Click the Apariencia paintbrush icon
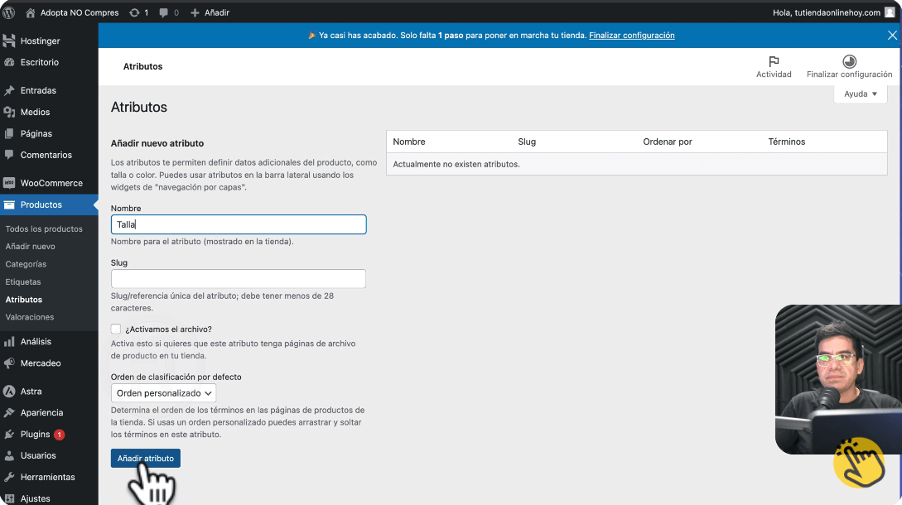This screenshot has width=902, height=505. click(x=9, y=412)
